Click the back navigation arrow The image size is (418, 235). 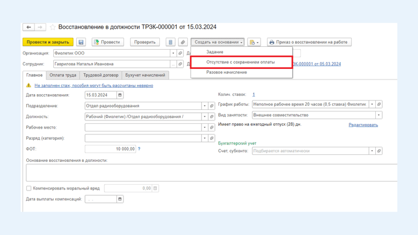click(29, 27)
